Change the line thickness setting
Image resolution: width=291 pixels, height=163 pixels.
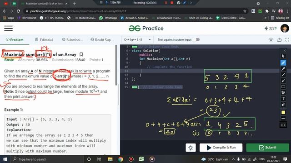coord(283,119)
